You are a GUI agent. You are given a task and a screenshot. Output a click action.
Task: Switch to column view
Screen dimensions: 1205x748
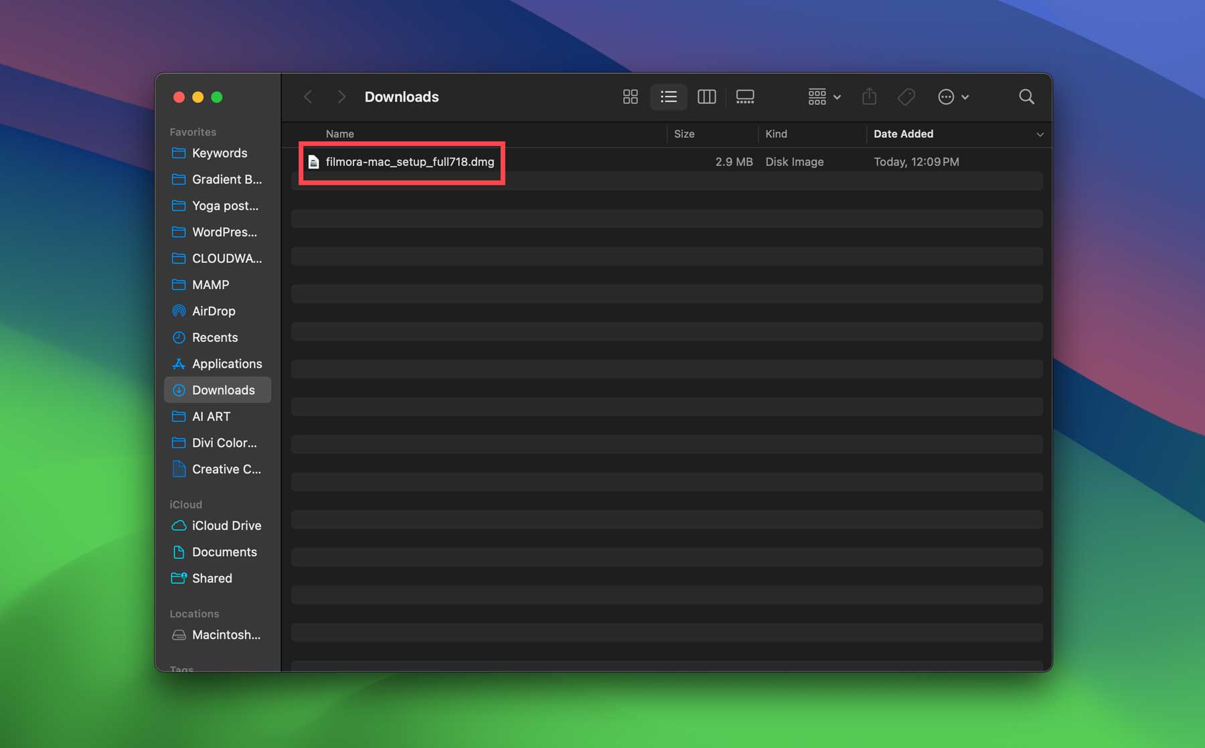click(x=706, y=97)
